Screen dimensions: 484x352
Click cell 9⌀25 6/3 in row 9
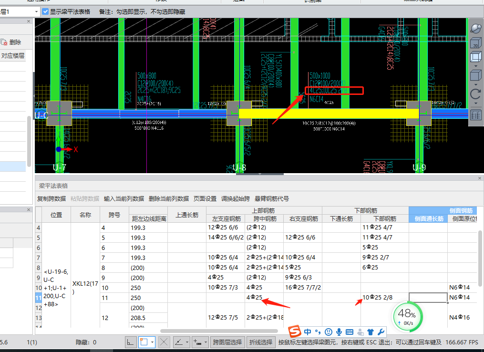(303, 278)
